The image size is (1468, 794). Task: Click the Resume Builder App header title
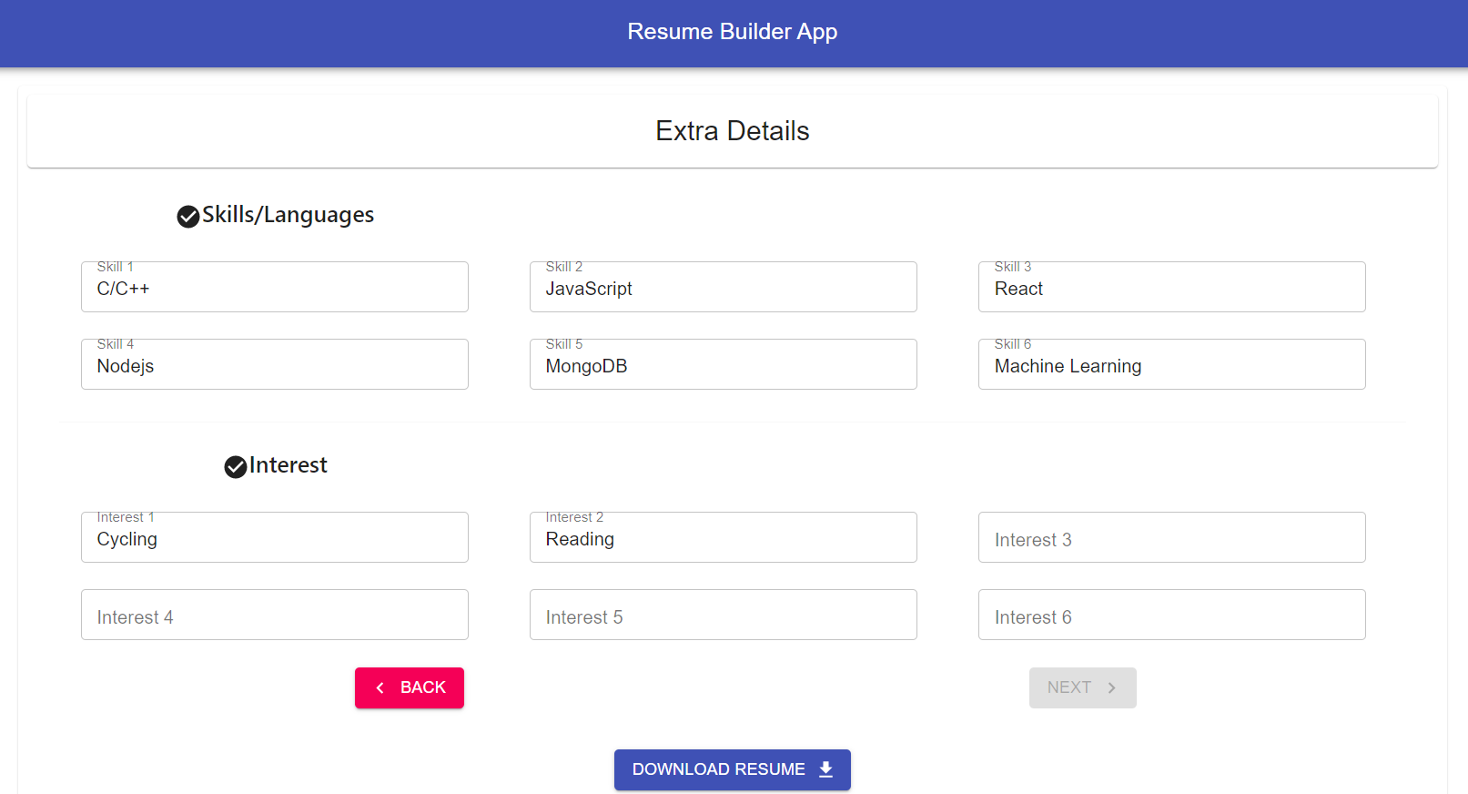tap(733, 32)
